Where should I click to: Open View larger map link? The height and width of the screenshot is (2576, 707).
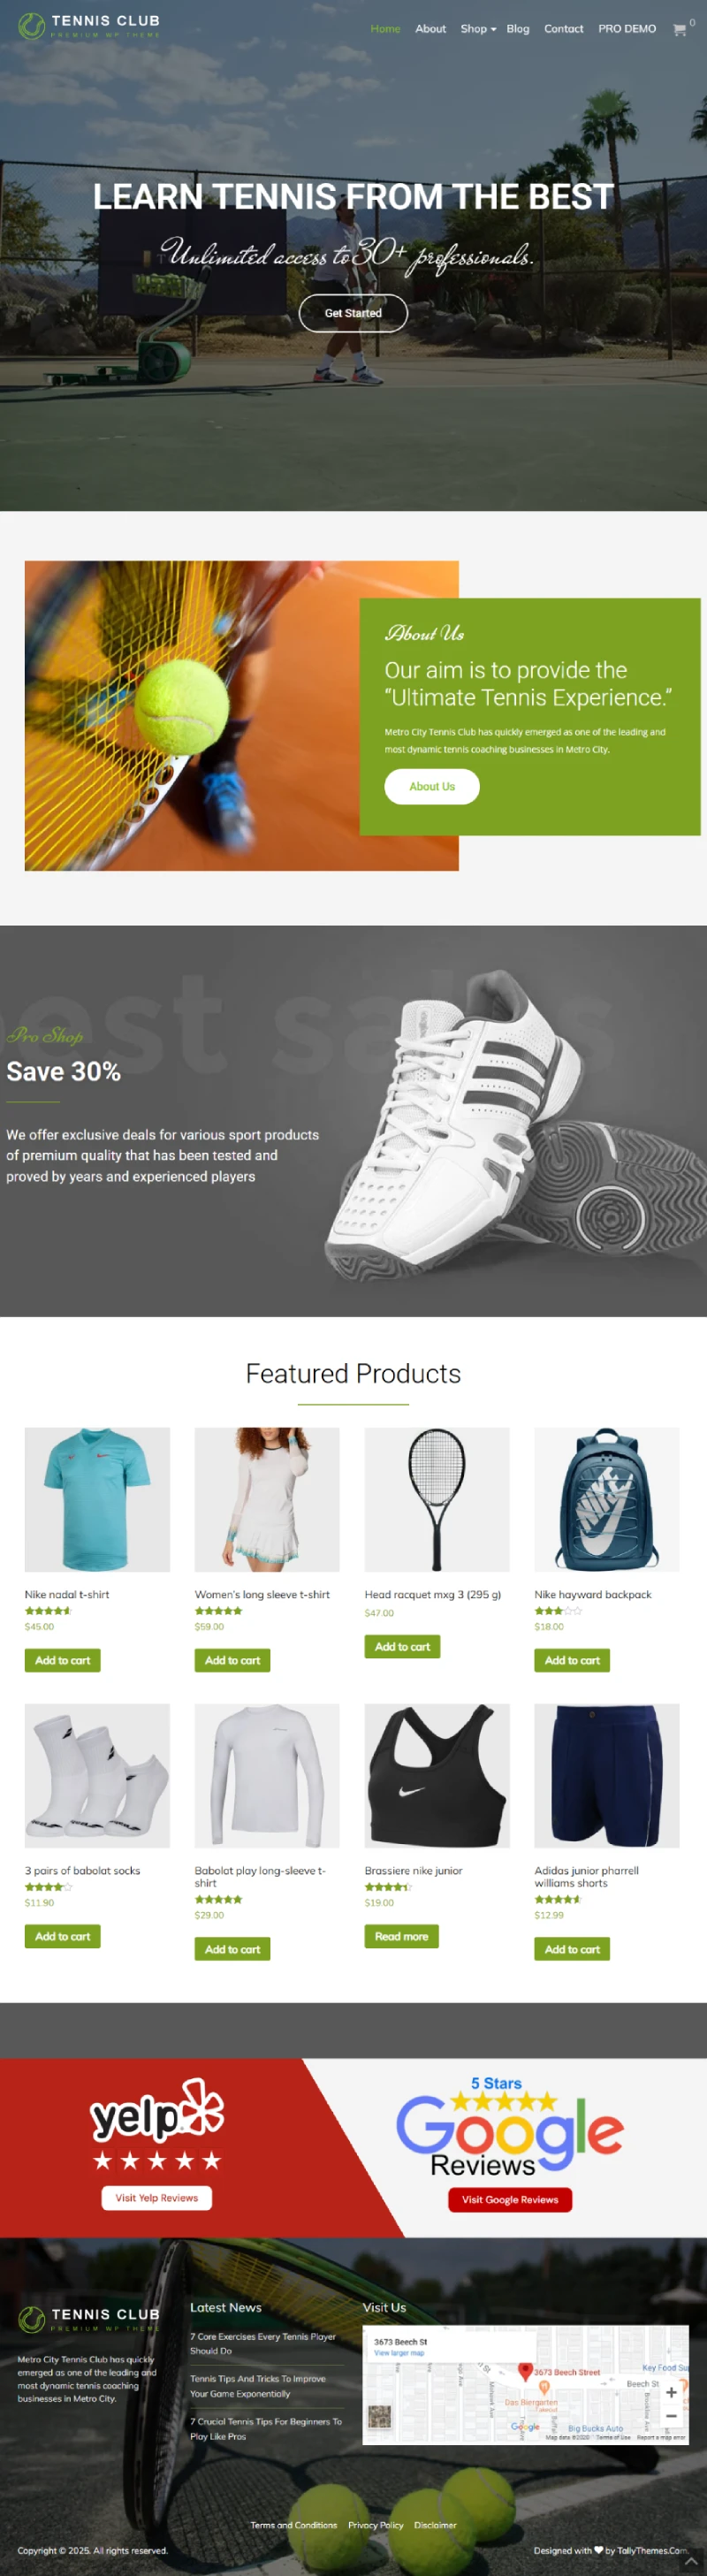(399, 2353)
